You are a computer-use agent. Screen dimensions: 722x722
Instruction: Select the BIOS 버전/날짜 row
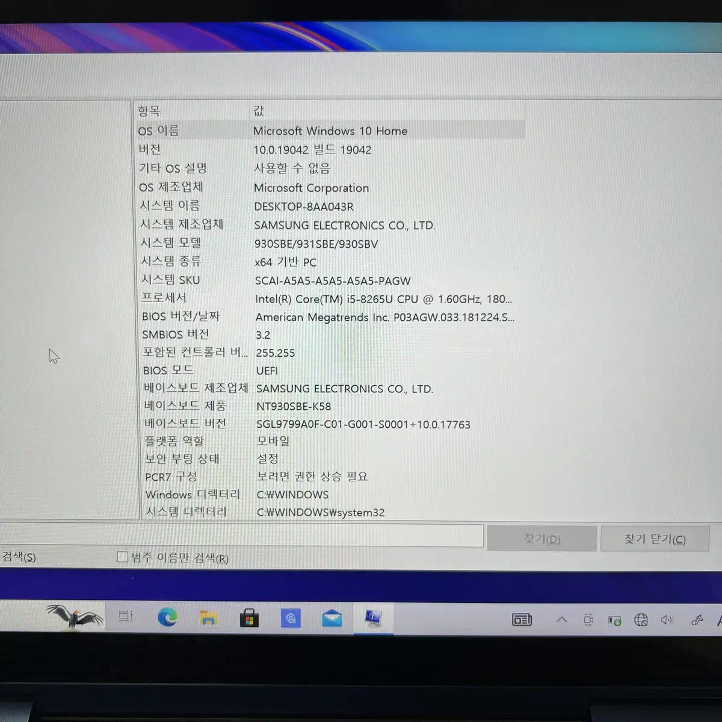pyautogui.click(x=332, y=316)
